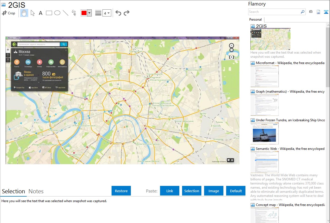Click the Google Play link in card
The image size is (330, 223).
(19, 87)
